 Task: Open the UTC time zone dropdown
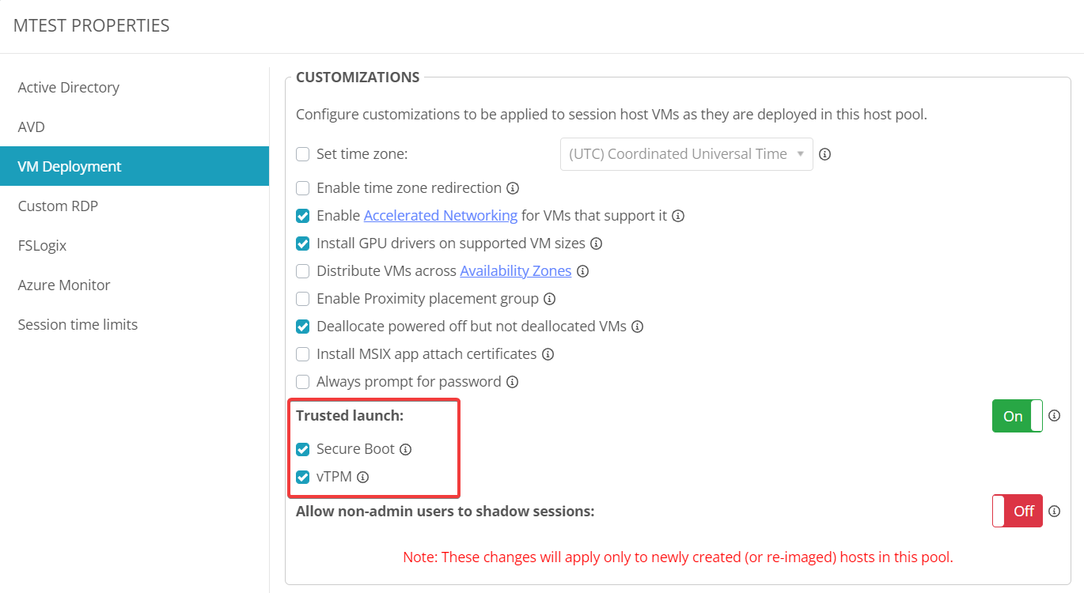(686, 154)
